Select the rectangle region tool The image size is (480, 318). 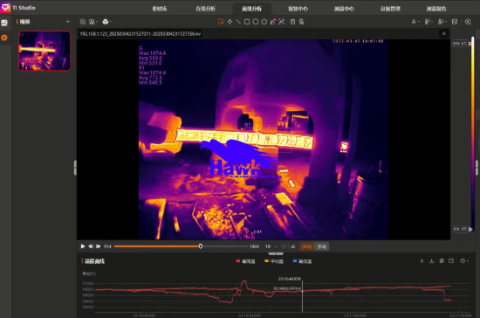[x=247, y=22]
